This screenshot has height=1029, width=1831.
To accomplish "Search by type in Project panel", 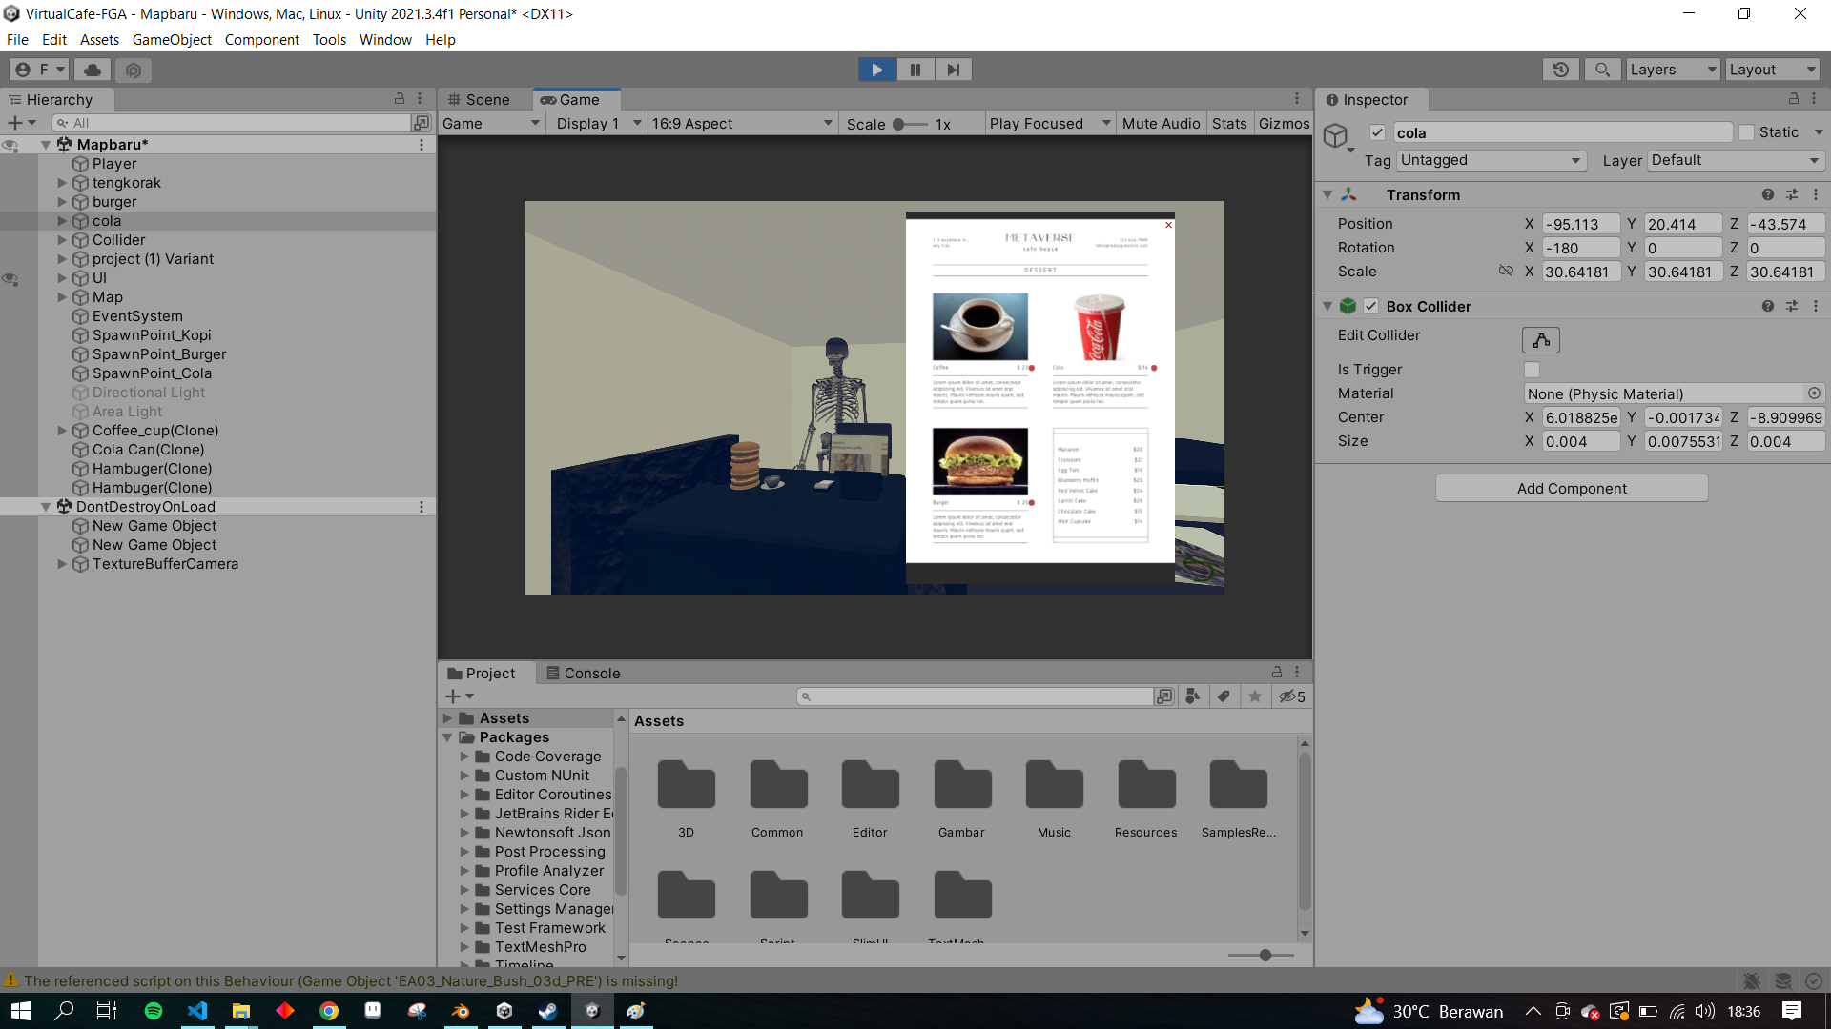I will (1192, 696).
